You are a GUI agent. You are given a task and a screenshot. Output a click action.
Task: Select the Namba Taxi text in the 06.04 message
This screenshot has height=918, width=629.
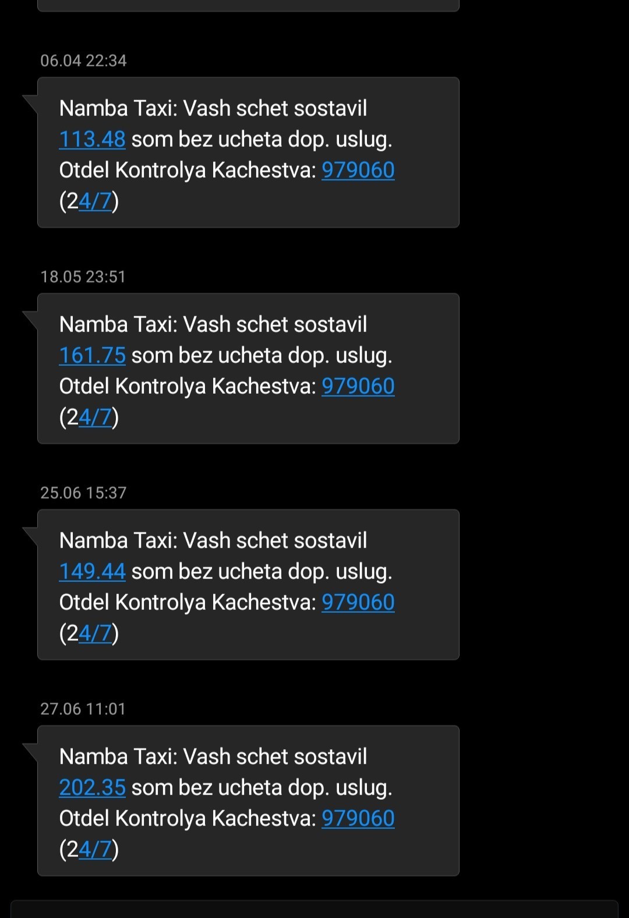[118, 109]
